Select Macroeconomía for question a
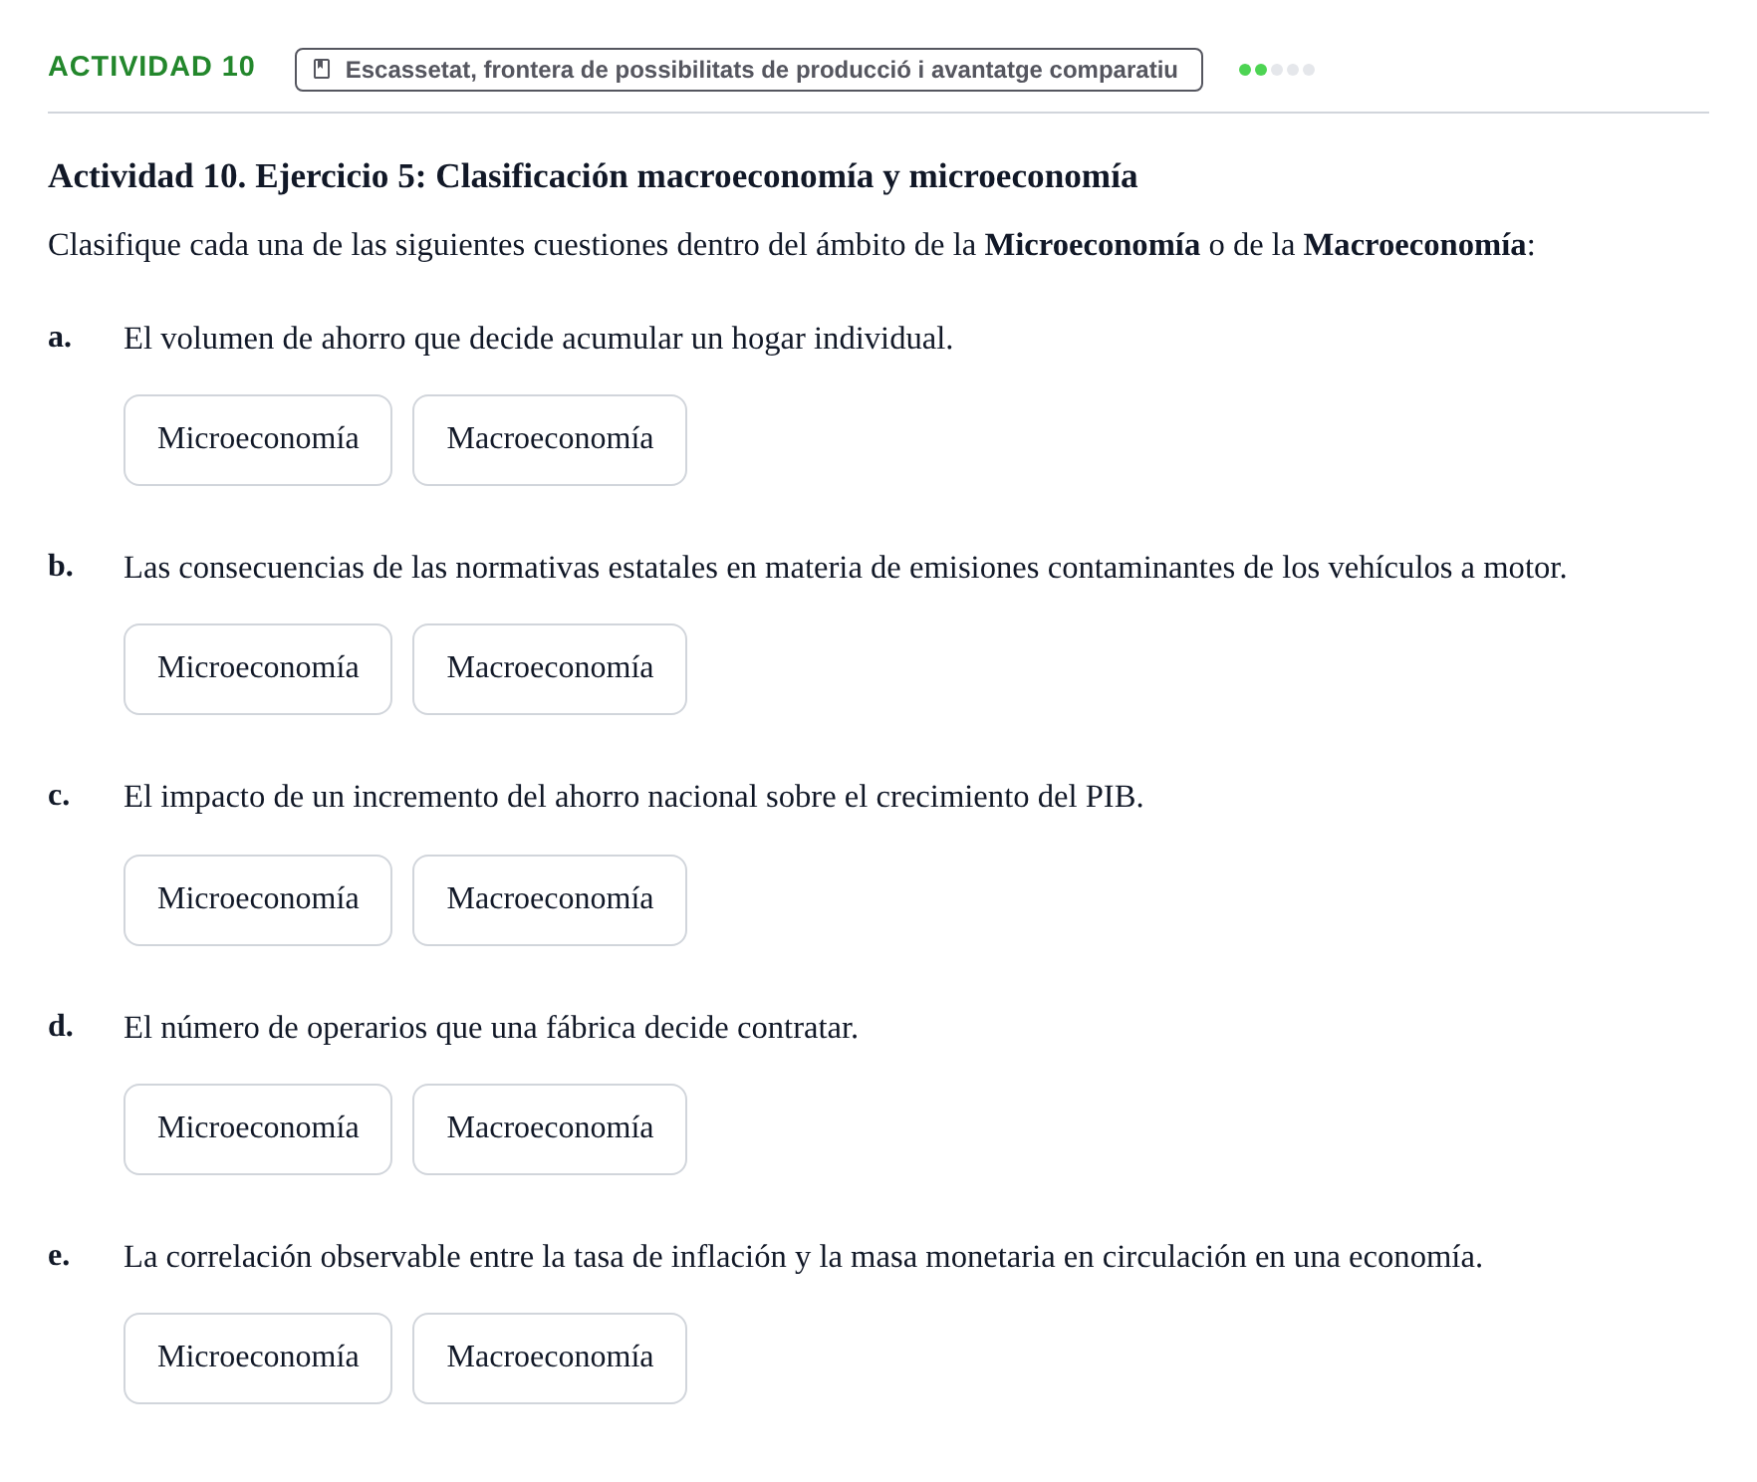This screenshot has width=1757, height=1482. click(x=550, y=440)
